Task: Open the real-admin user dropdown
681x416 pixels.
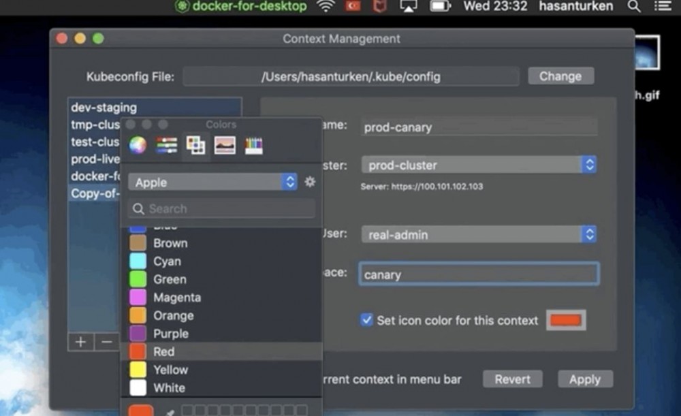Action: click(479, 234)
